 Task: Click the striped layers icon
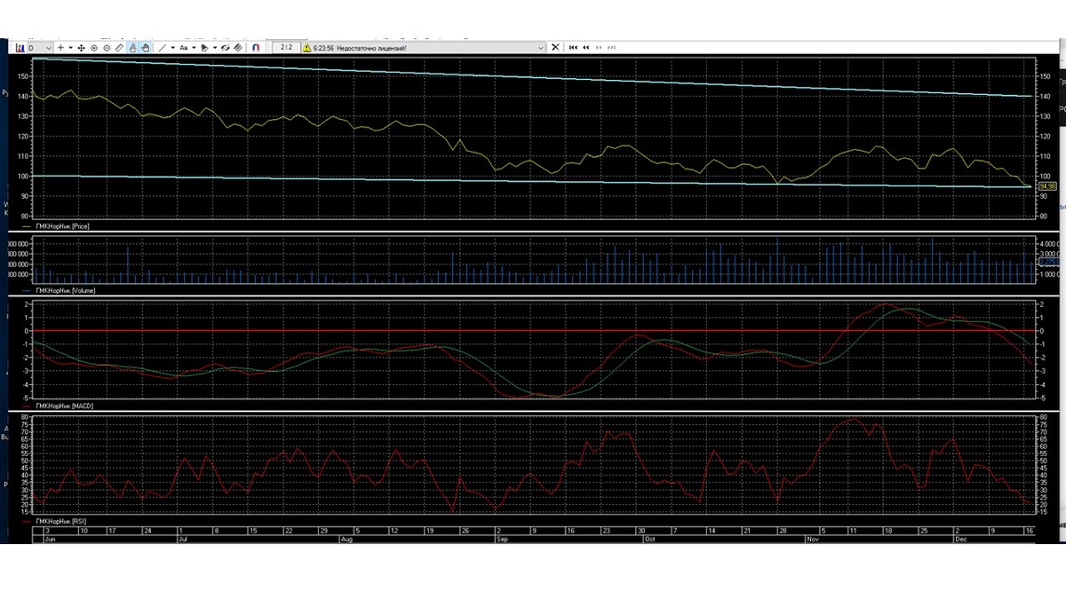point(237,47)
